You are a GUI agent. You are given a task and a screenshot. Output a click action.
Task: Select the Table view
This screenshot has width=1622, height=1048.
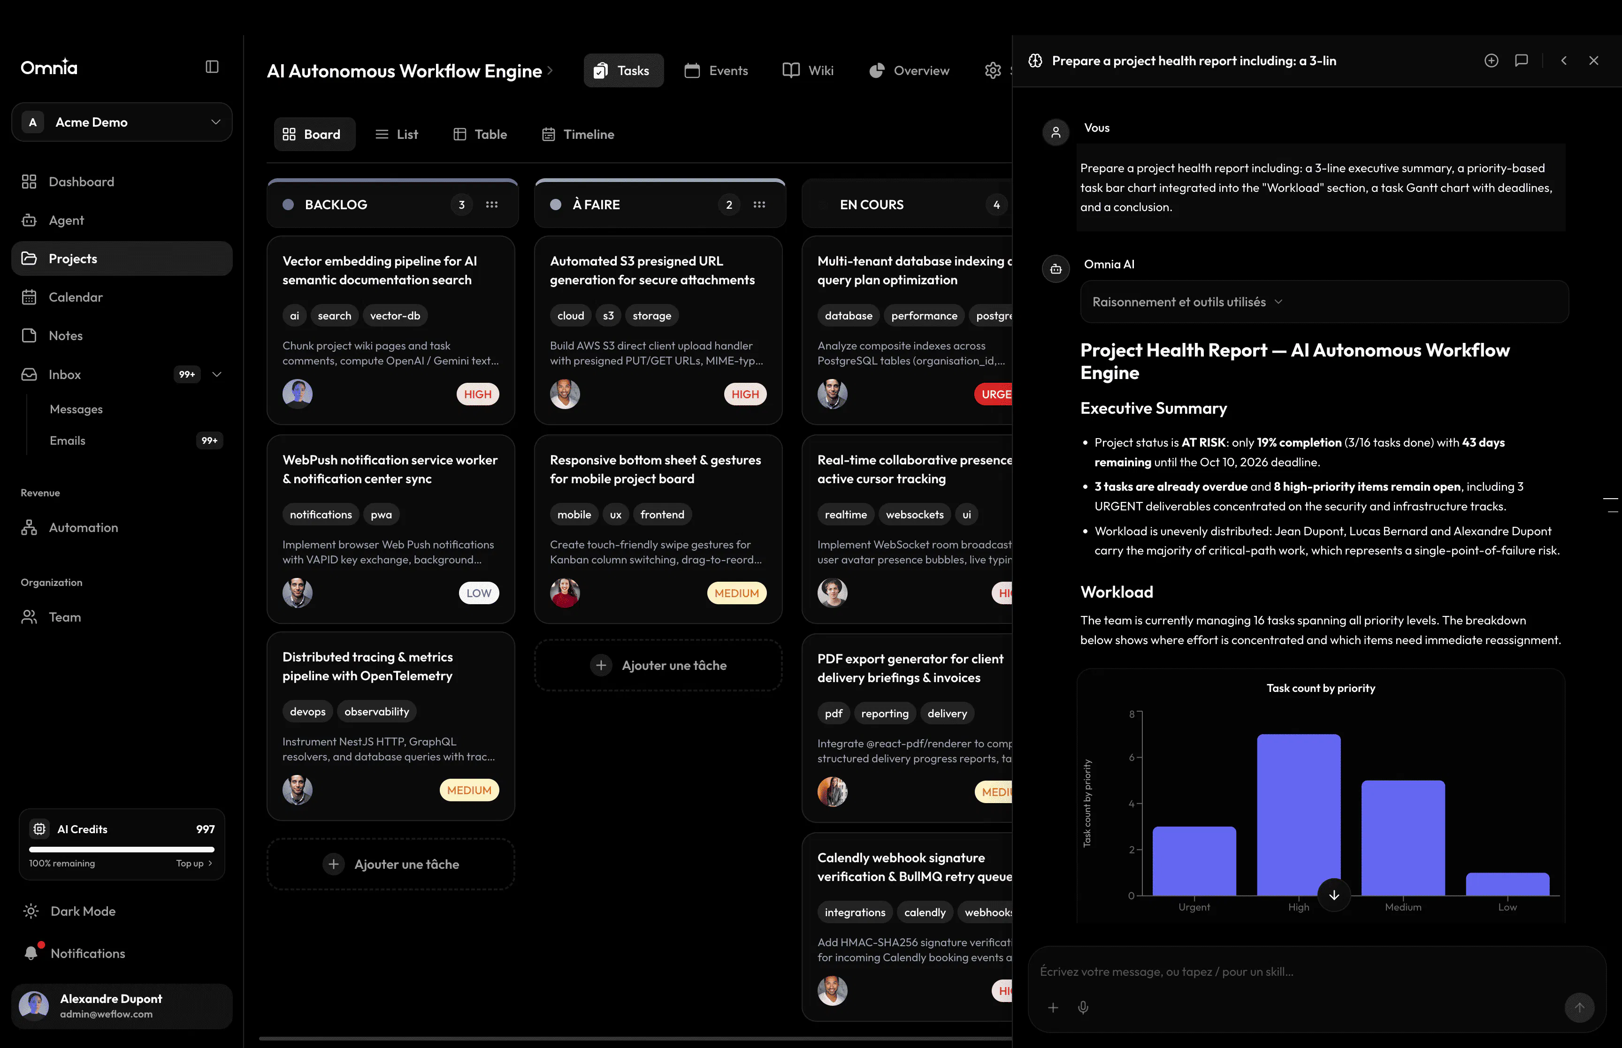pyautogui.click(x=480, y=134)
